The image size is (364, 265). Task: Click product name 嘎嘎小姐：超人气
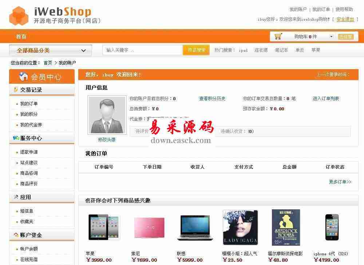tap(240, 253)
